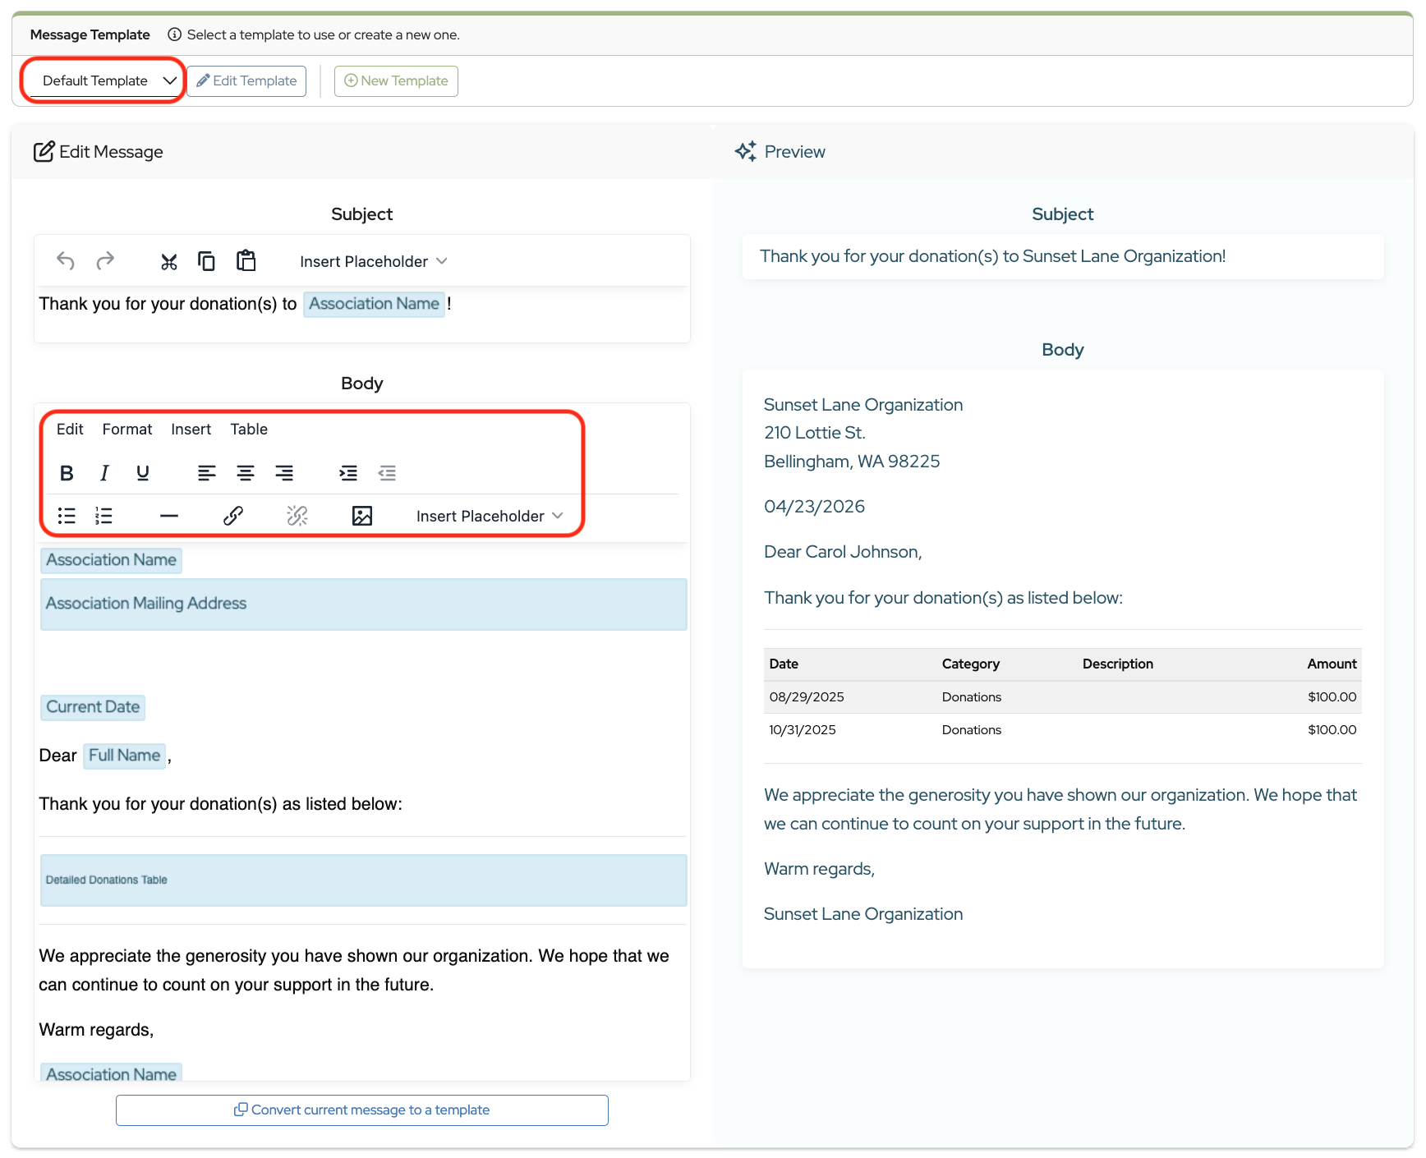Toggle Underline formatting in Body editor
This screenshot has width=1426, height=1158.
pos(143,473)
